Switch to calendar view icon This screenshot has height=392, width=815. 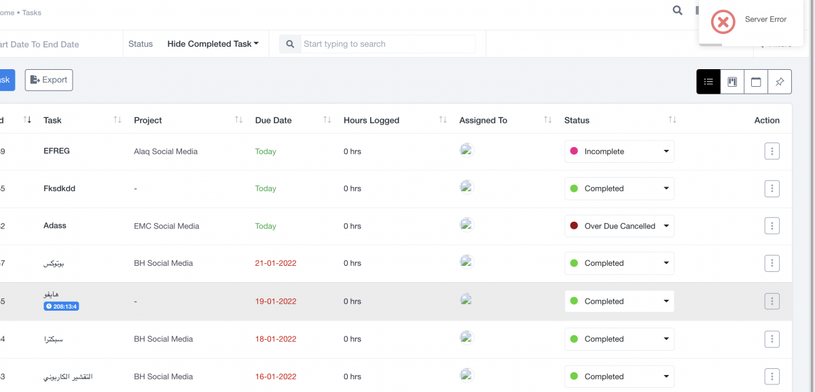coord(756,82)
